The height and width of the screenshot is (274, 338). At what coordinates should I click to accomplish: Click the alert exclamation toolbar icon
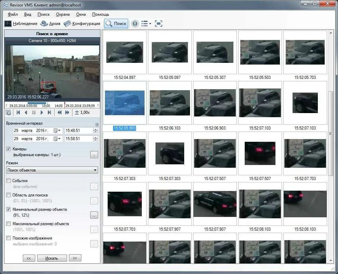click(x=135, y=24)
